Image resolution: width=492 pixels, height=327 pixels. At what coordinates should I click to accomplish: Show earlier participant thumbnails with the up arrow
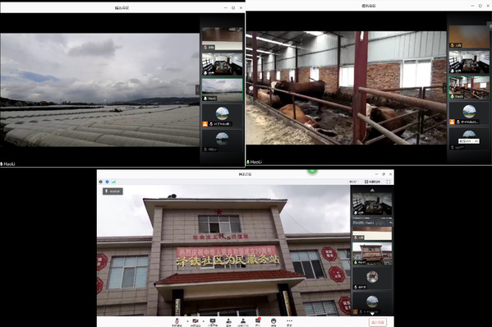point(372,190)
